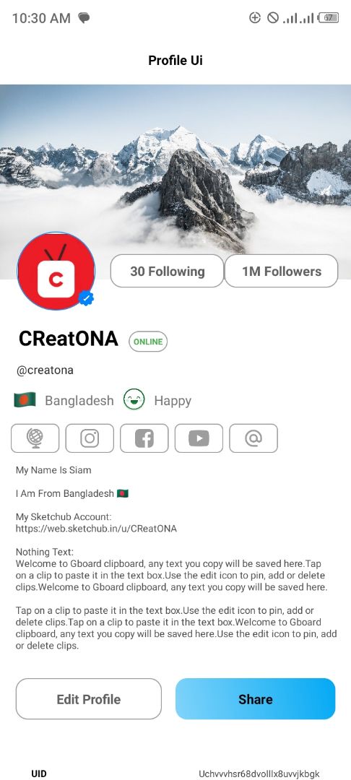This screenshot has width=351, height=780.
Task: Tap the mountain cover photo
Action: tap(175, 169)
